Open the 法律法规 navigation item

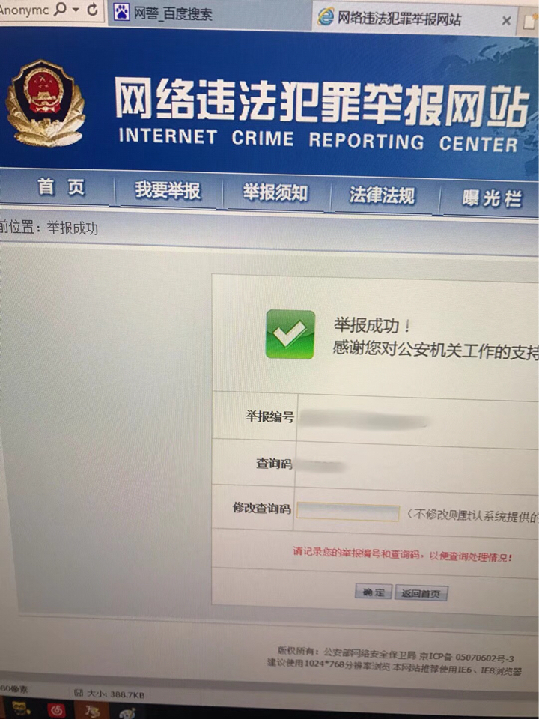click(382, 195)
